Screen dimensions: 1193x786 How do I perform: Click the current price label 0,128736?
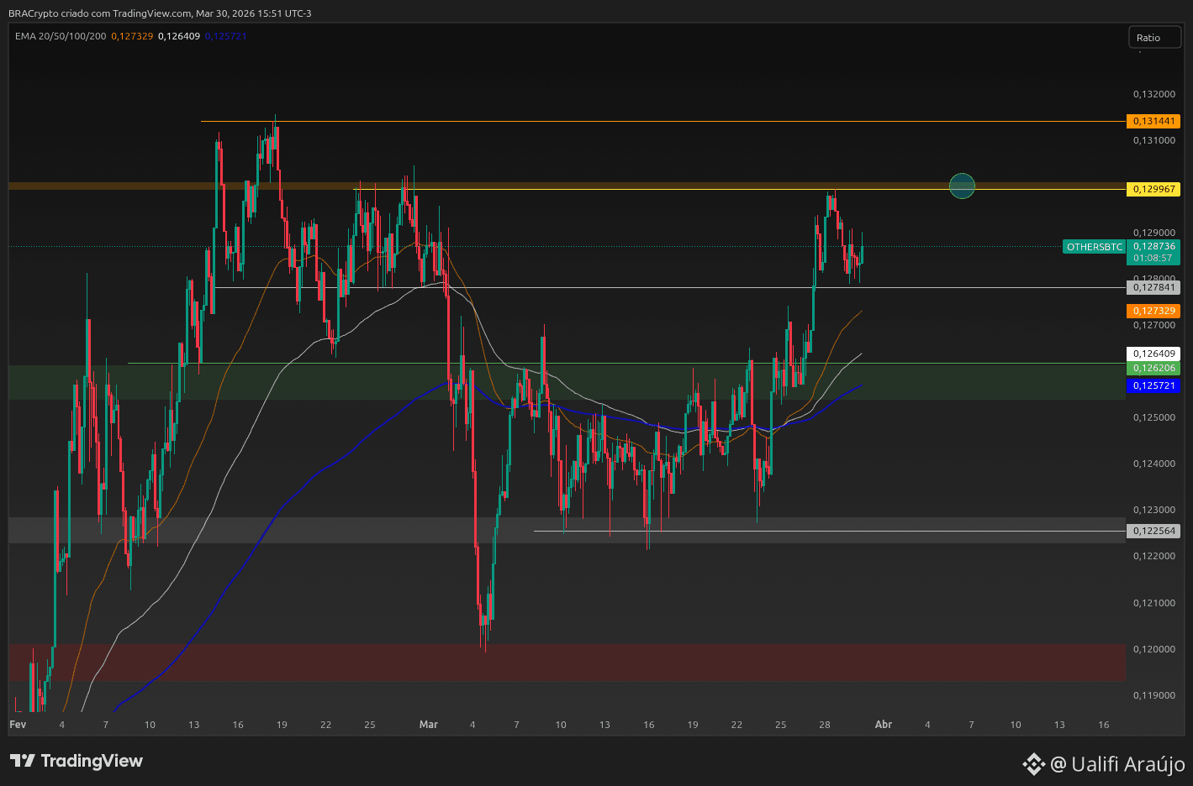click(x=1153, y=246)
